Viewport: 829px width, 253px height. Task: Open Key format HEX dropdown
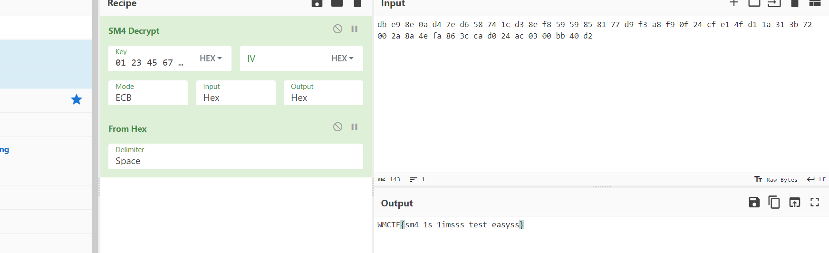tap(211, 58)
